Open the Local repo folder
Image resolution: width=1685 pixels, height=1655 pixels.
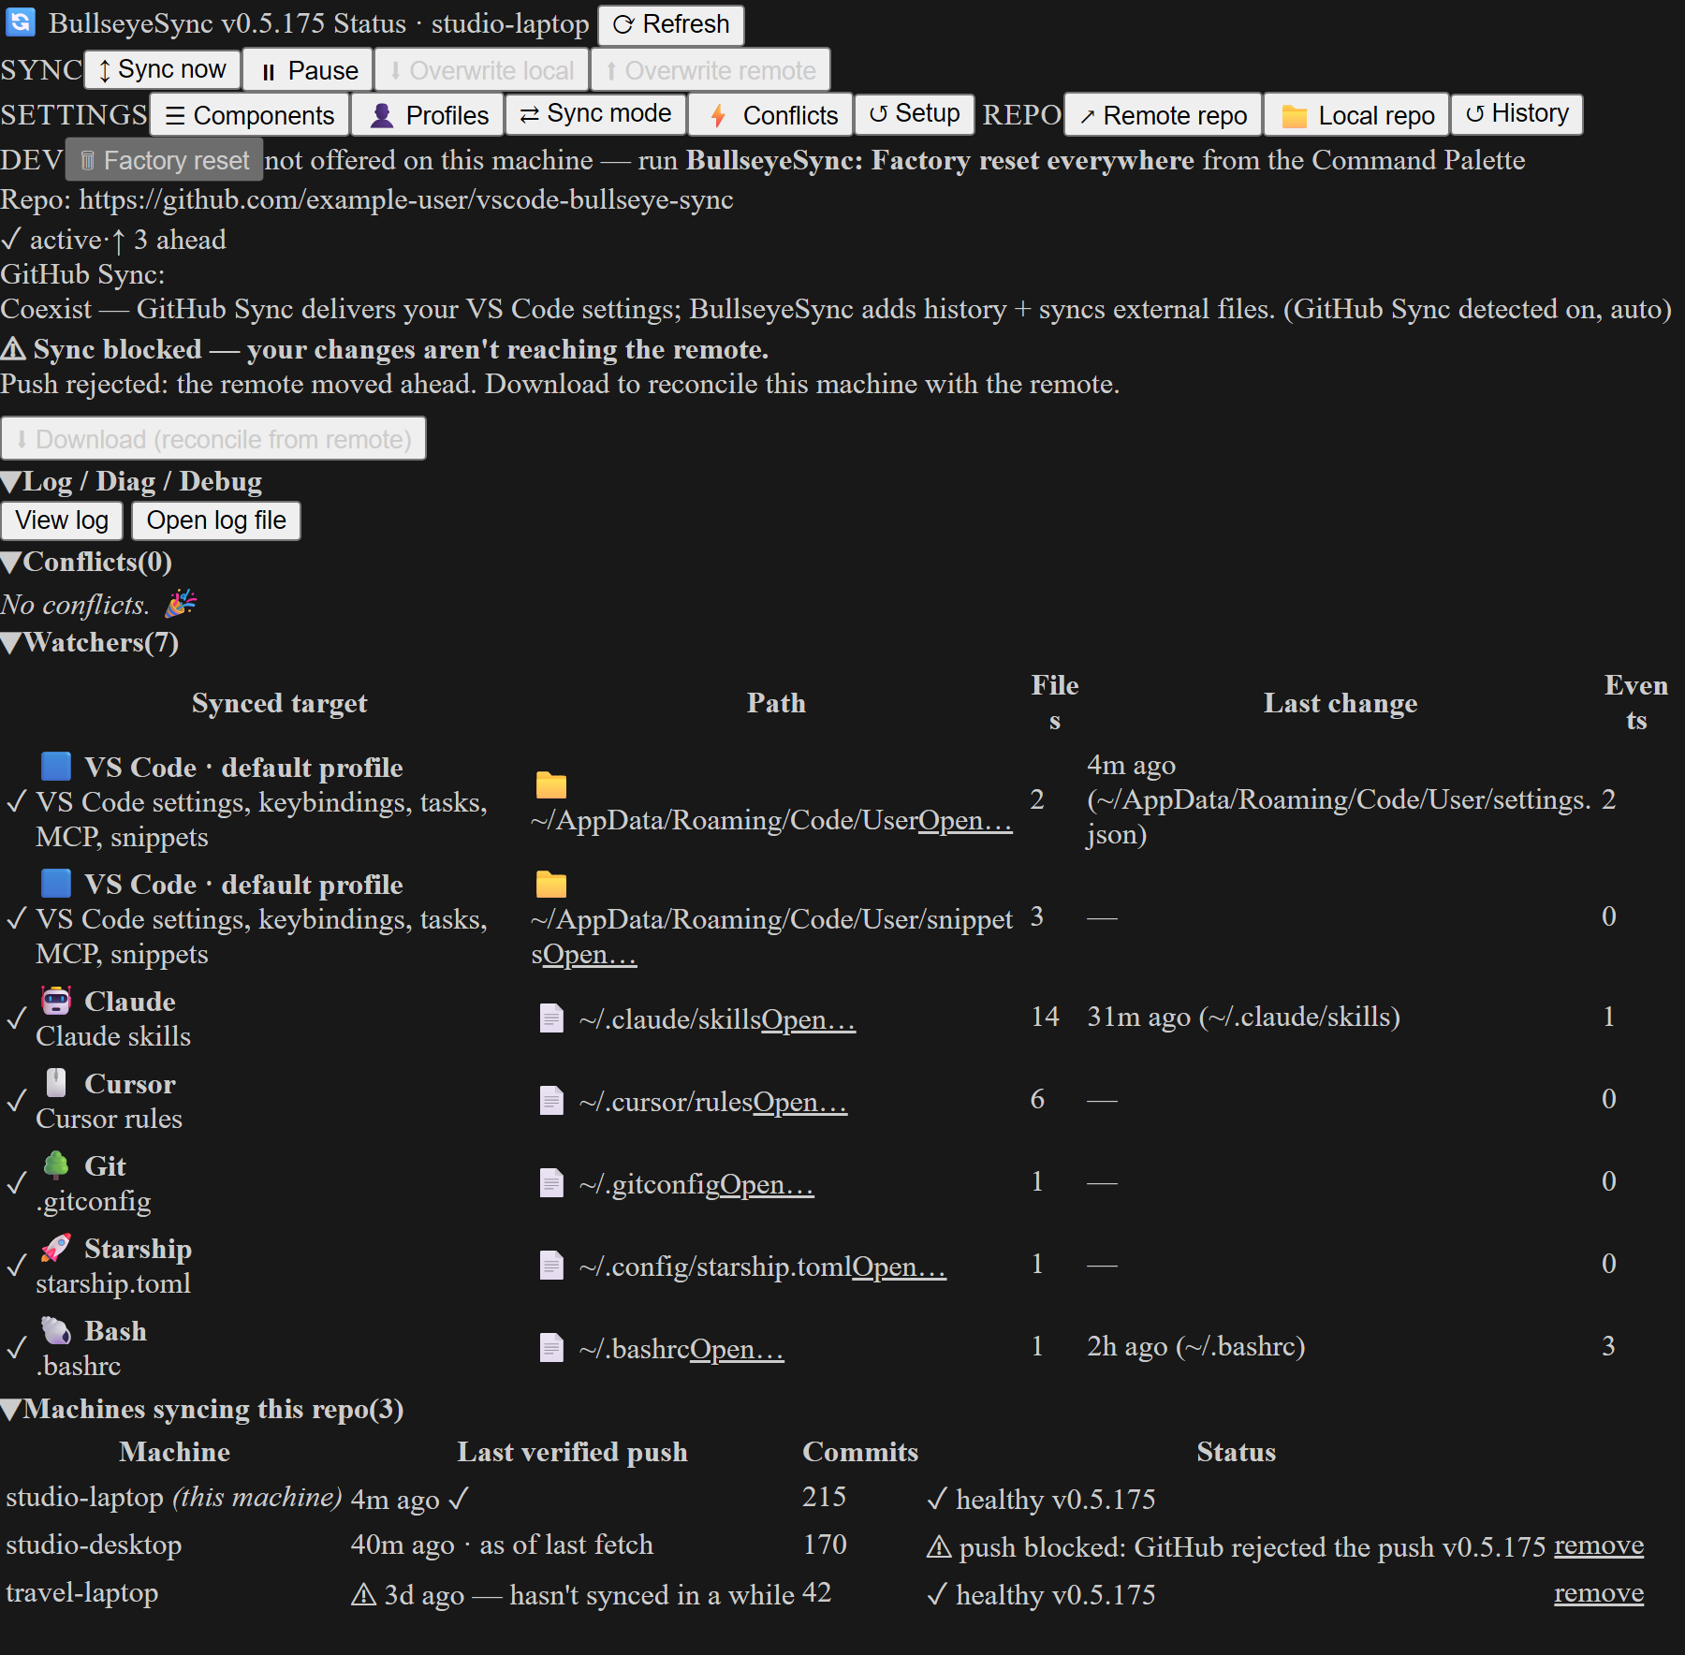click(x=1356, y=115)
